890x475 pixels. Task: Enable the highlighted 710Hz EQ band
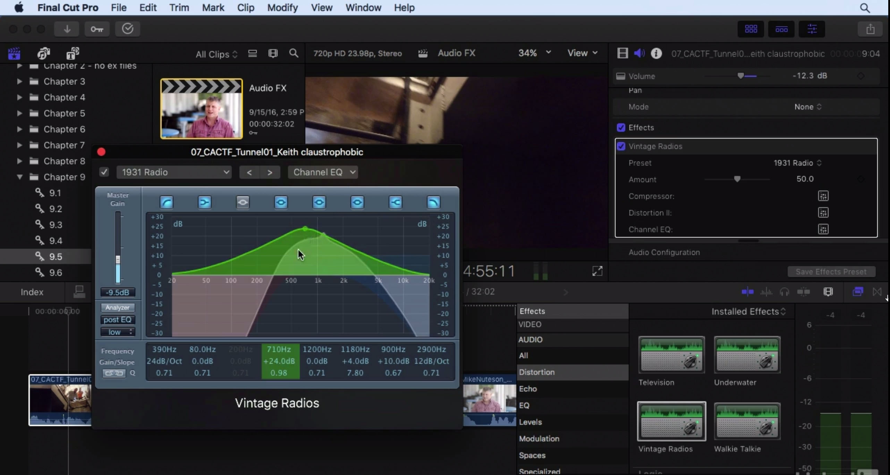(280, 202)
